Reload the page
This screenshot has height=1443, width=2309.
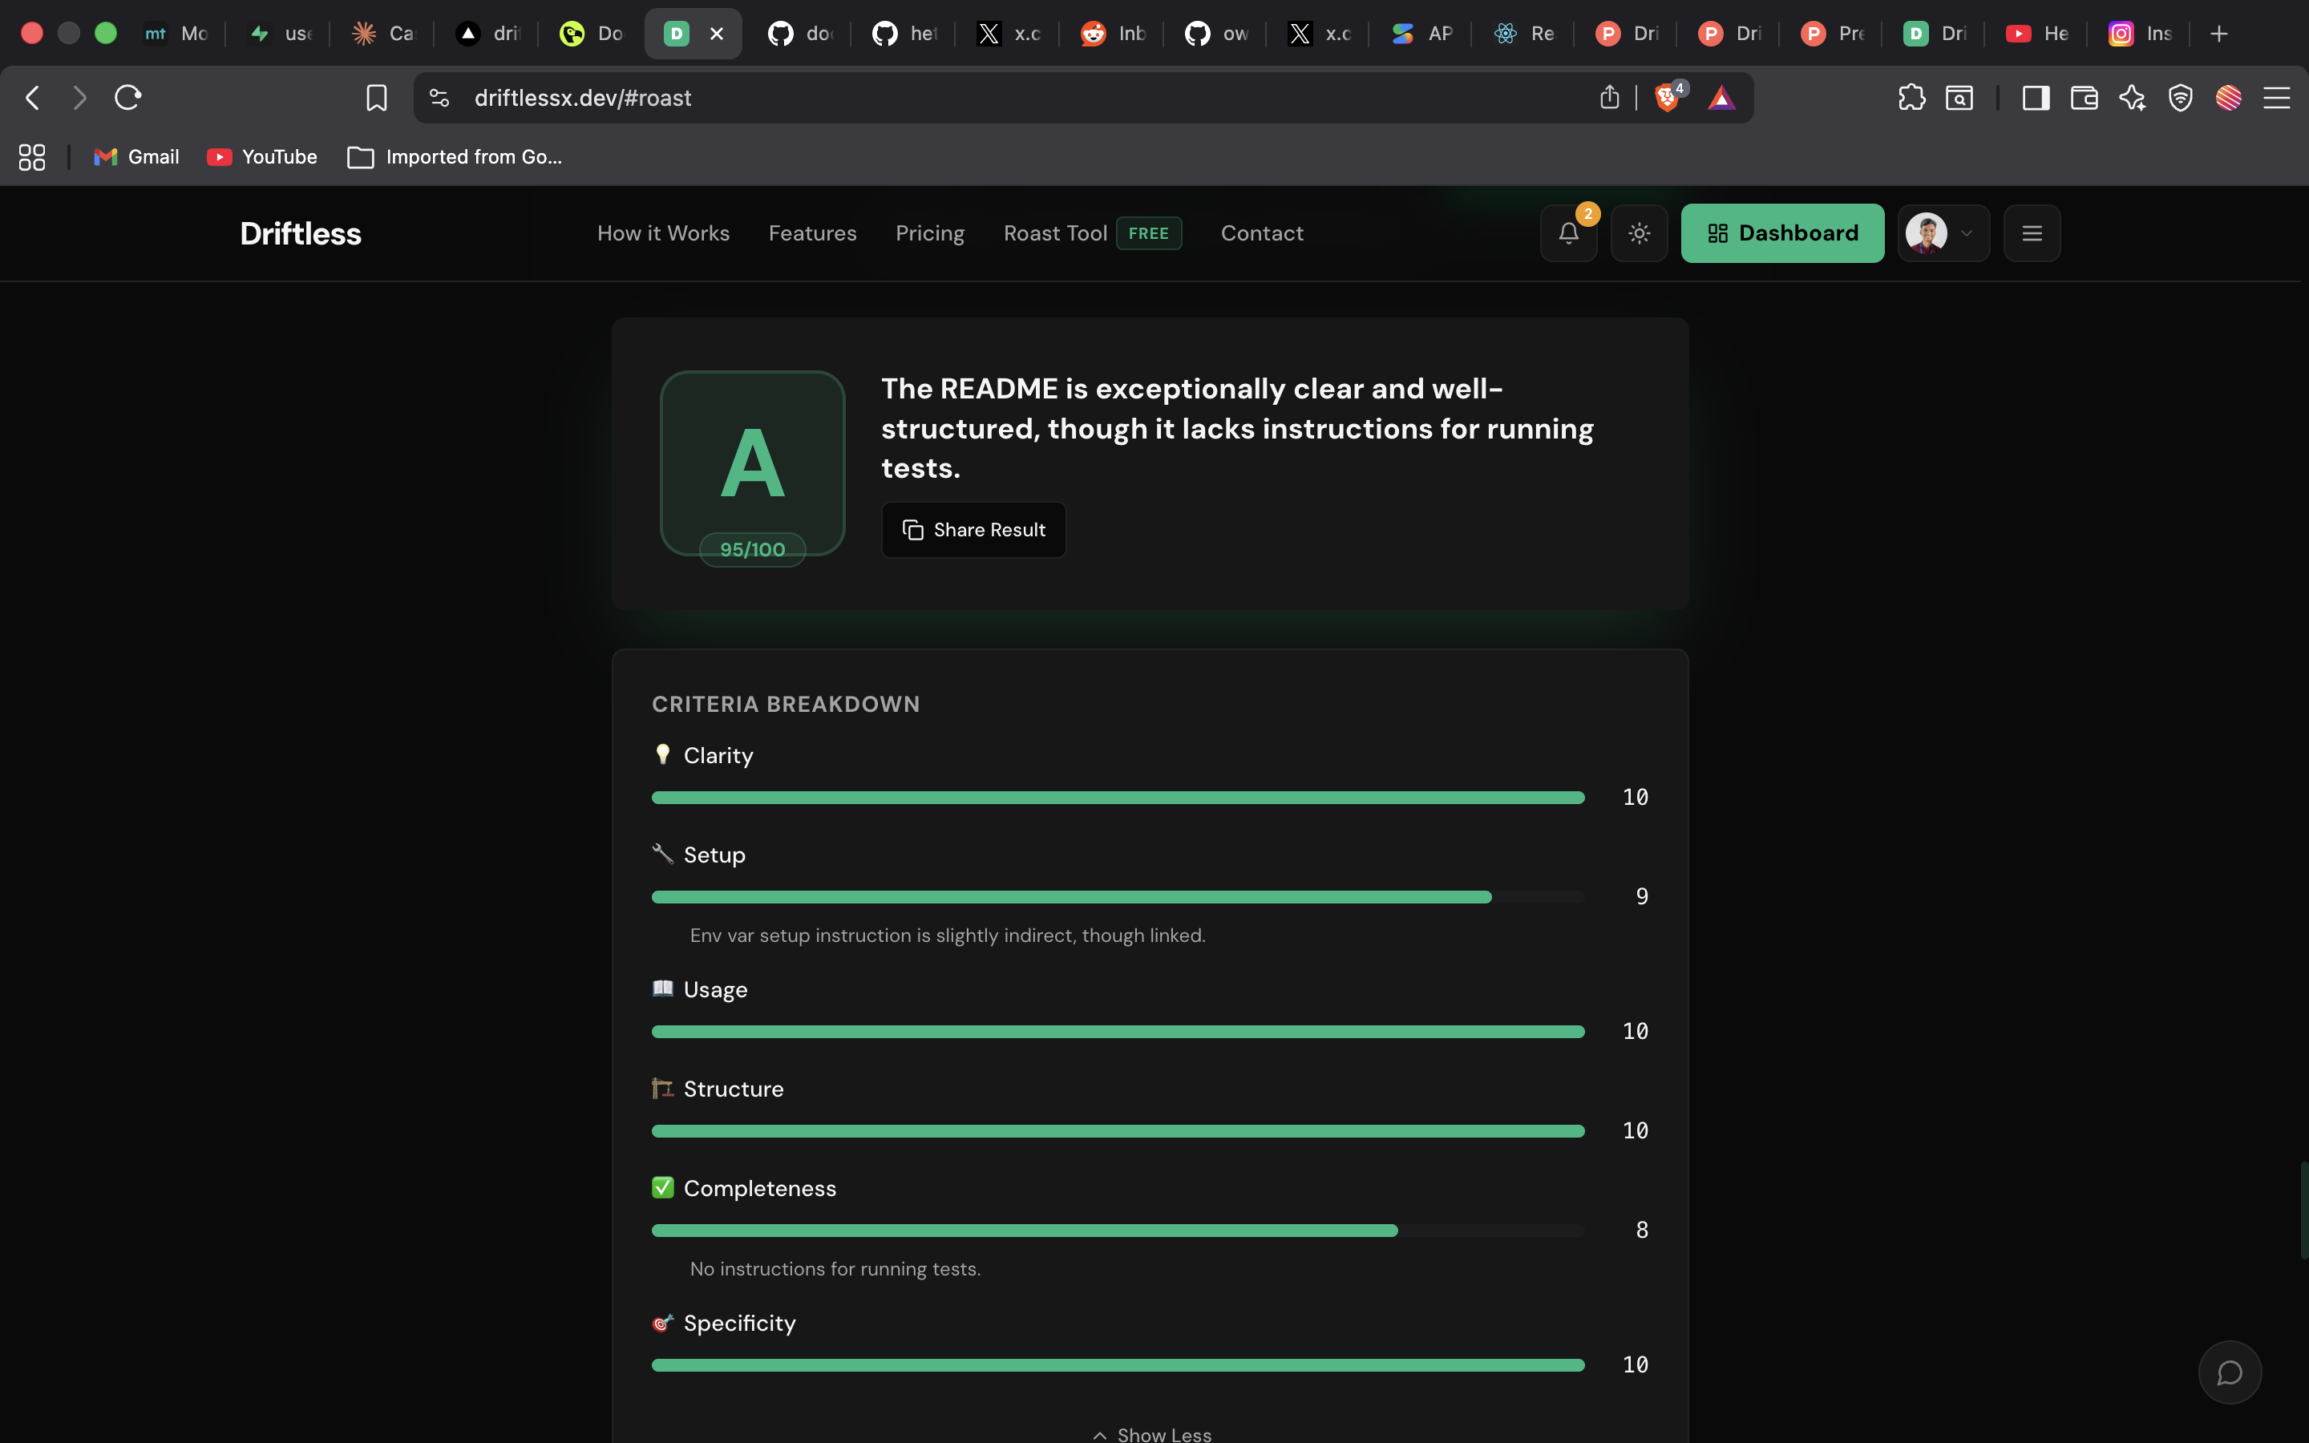pyautogui.click(x=127, y=97)
